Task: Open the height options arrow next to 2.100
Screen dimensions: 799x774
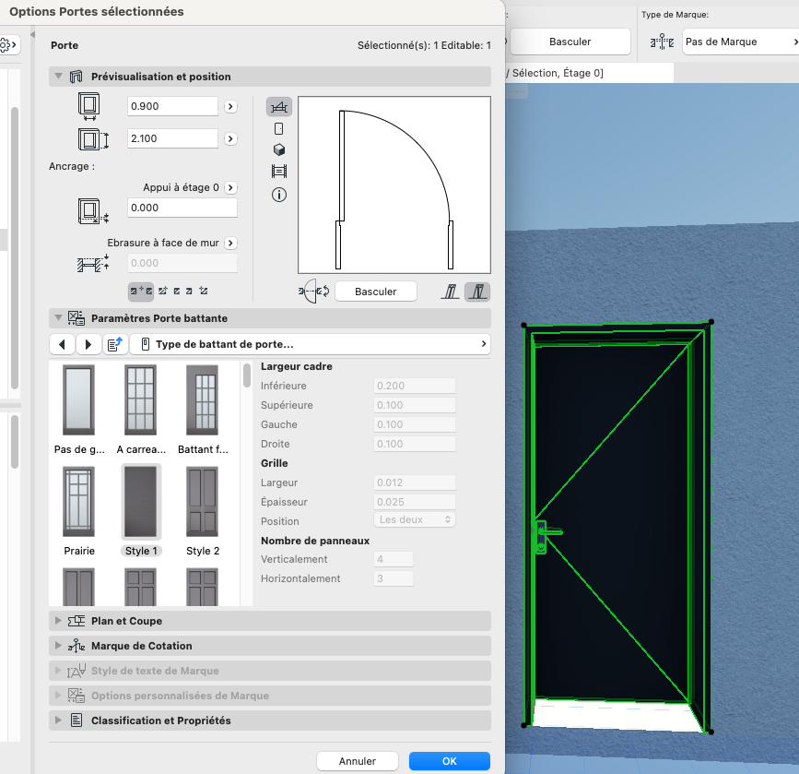Action: coord(230,138)
